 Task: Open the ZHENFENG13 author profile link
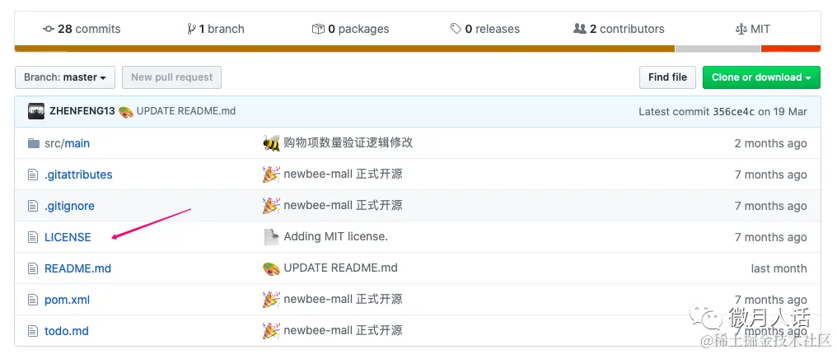[x=82, y=111]
